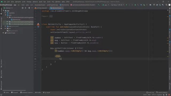Open the Build Variants sidebar button
The image size is (171, 96).
pyautogui.click(x=1, y=85)
